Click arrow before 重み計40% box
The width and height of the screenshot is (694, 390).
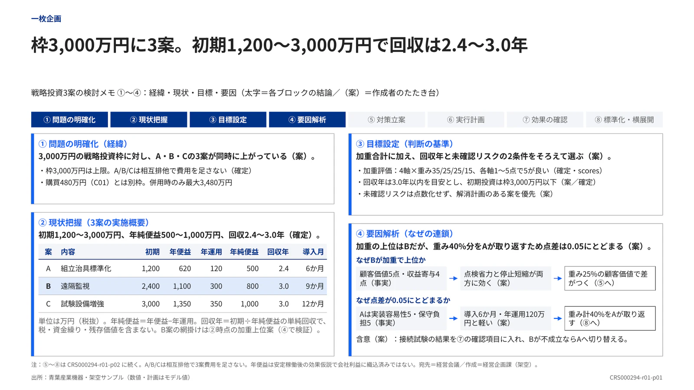click(x=558, y=318)
